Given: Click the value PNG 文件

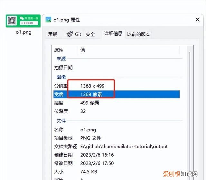Looking at the screenshot, I should click(90, 138).
